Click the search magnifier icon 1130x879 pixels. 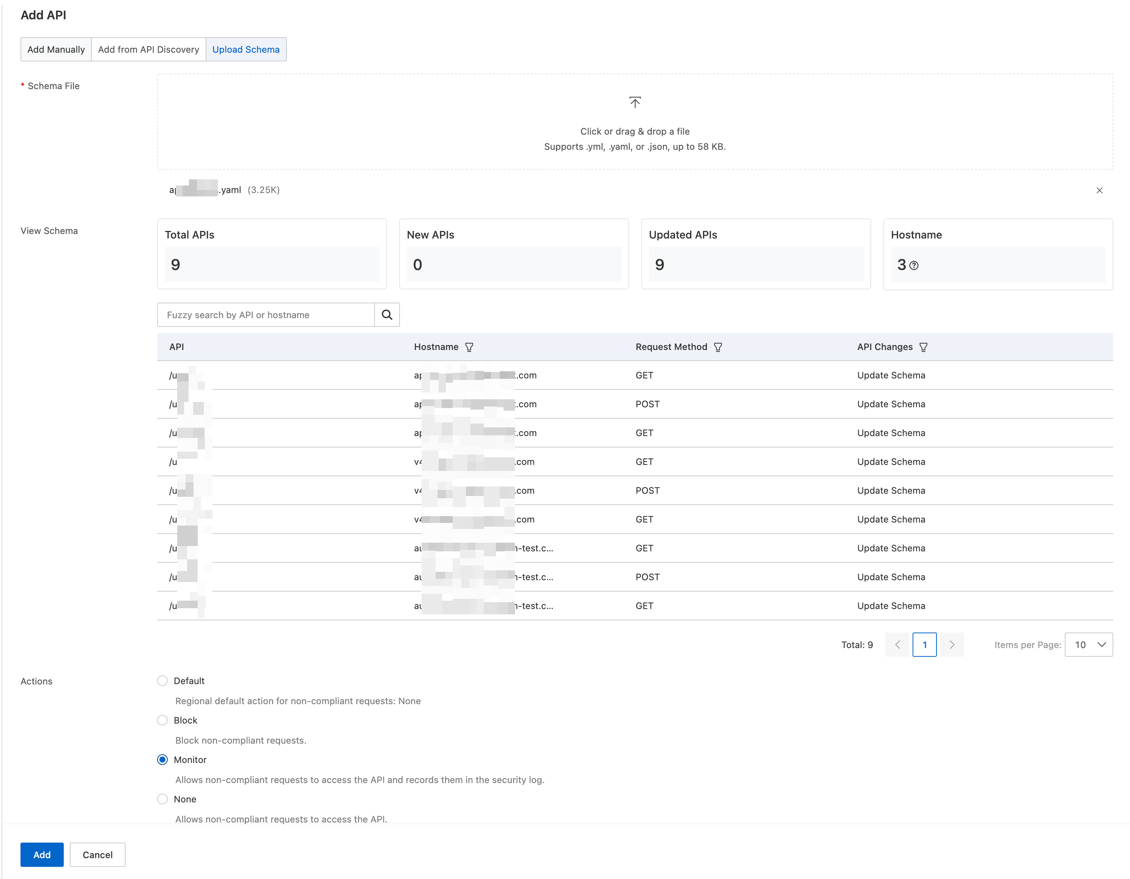point(387,314)
